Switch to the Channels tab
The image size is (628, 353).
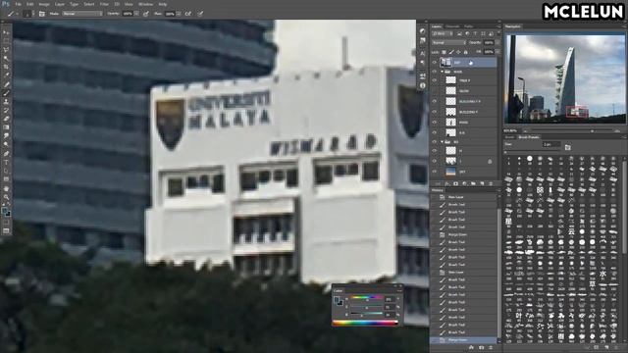pyautogui.click(x=453, y=26)
